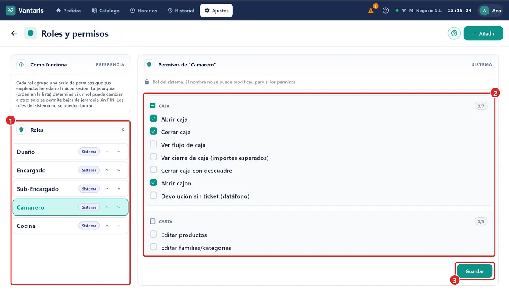Enable Editar familias/categorias permission
The image size is (509, 293).
154,247
